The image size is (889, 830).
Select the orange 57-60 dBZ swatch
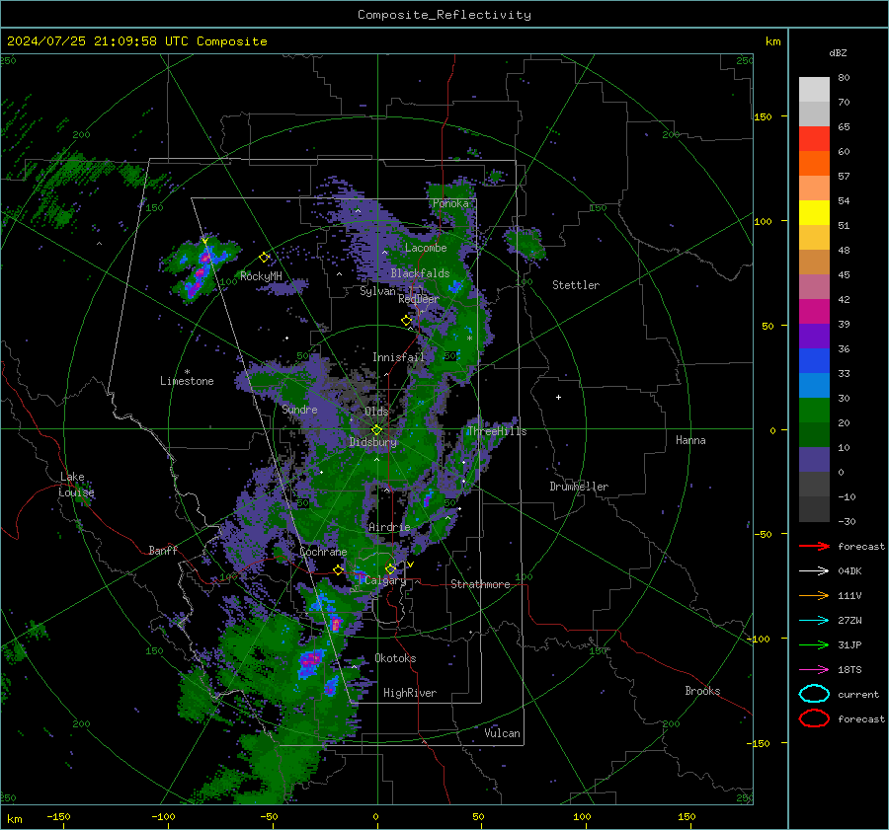[814, 164]
